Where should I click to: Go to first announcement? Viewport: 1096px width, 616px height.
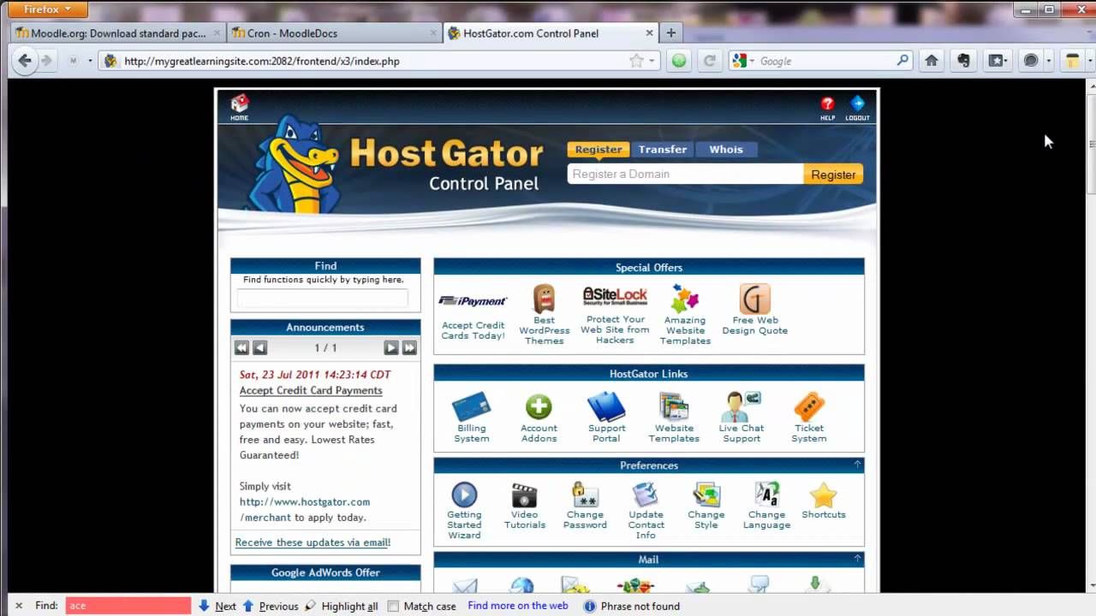coord(241,347)
